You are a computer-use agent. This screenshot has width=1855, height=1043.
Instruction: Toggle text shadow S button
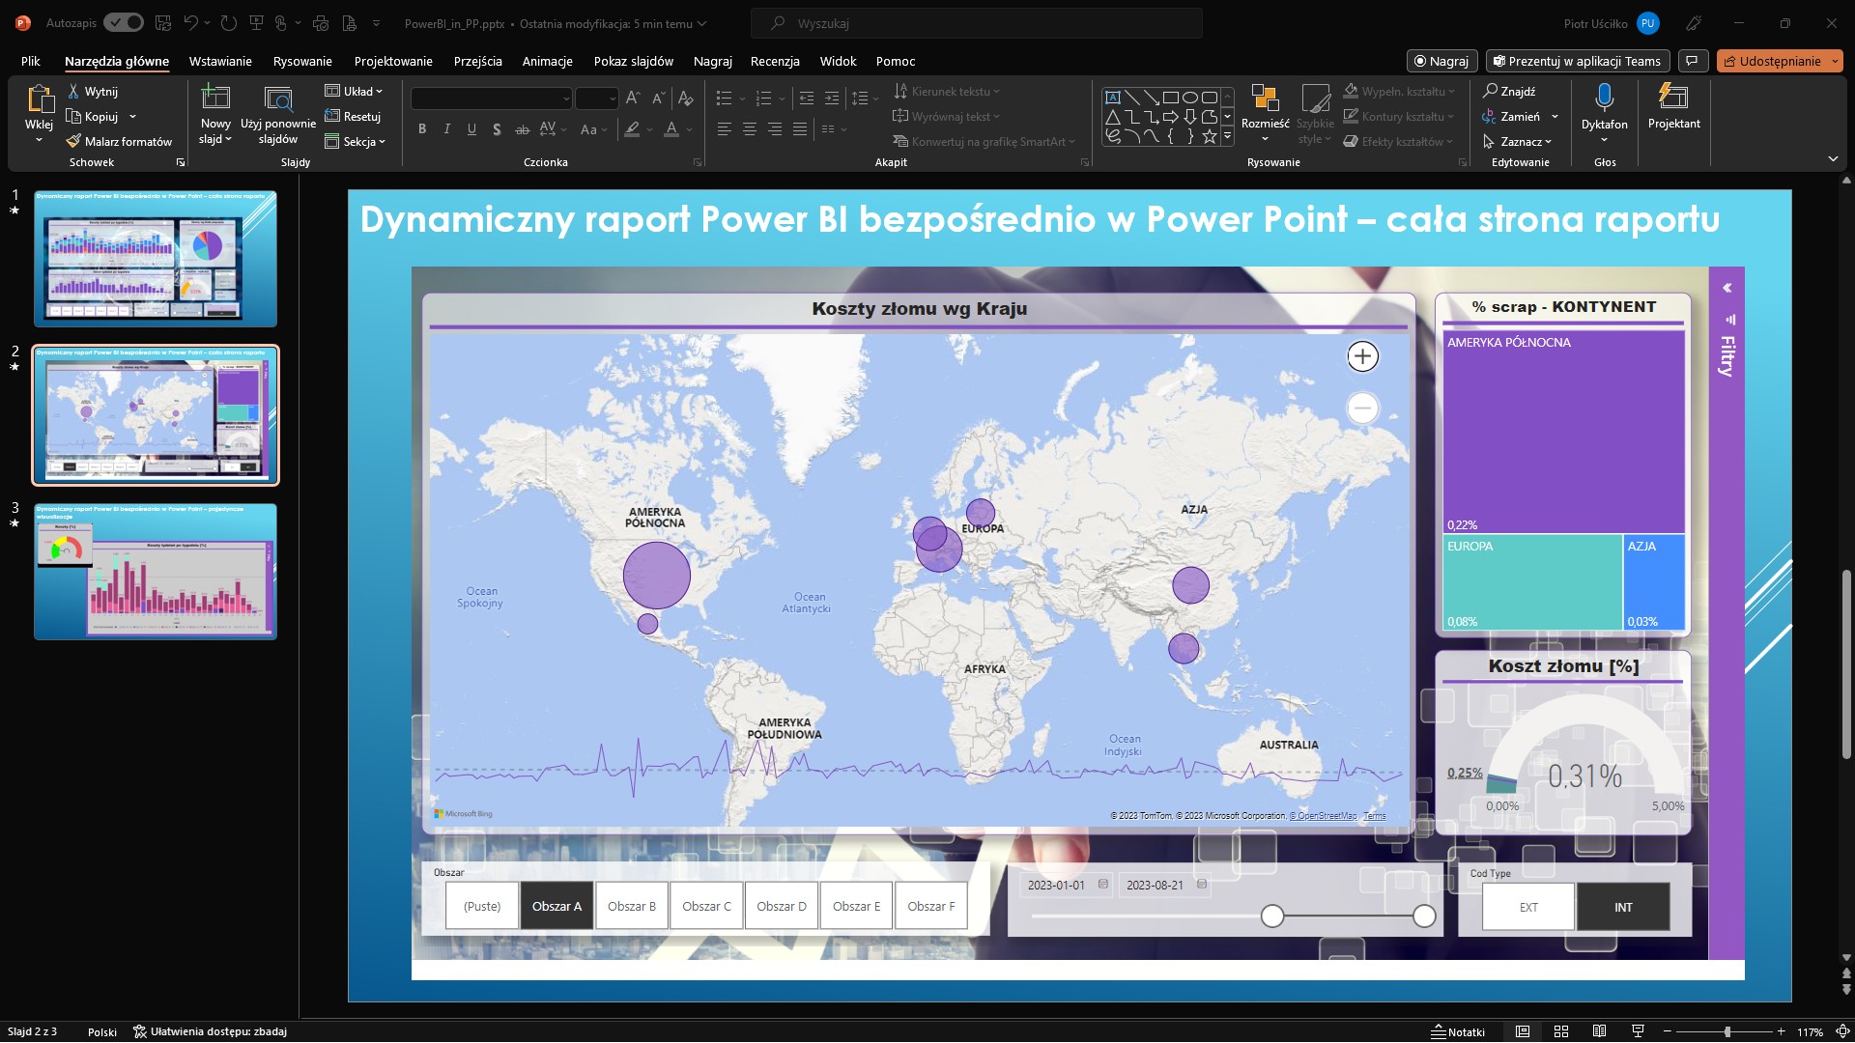pyautogui.click(x=497, y=128)
